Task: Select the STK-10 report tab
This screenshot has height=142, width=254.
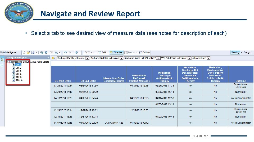Action: click(19, 80)
